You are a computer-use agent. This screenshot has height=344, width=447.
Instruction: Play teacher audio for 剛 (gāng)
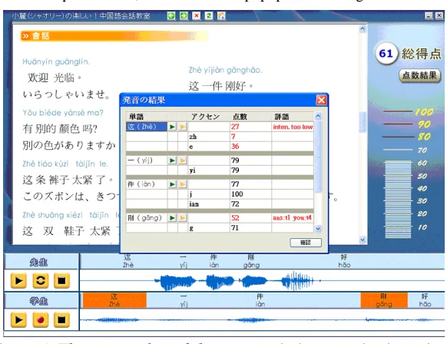[x=172, y=218]
